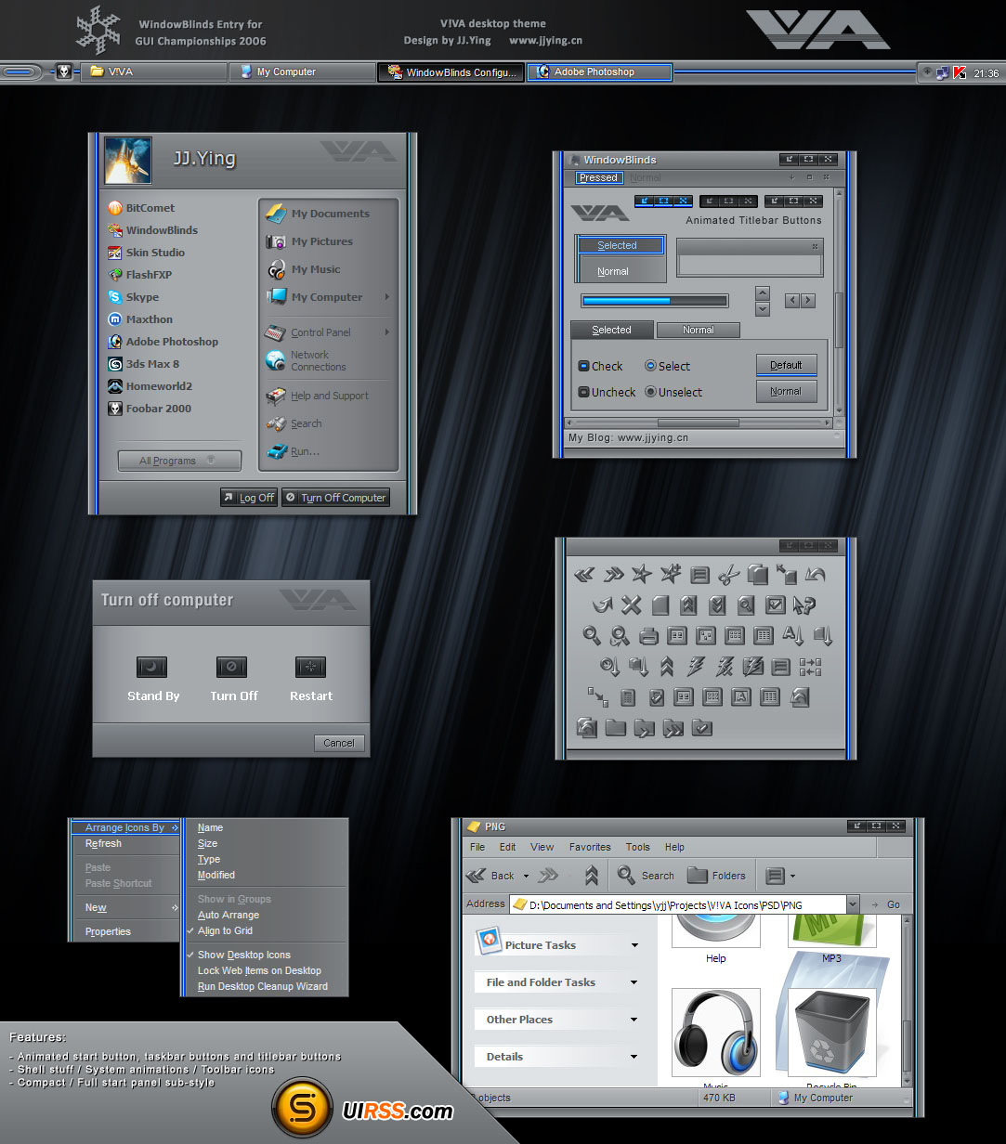
Task: Click the printer icon in the icon grid
Action: click(x=648, y=636)
